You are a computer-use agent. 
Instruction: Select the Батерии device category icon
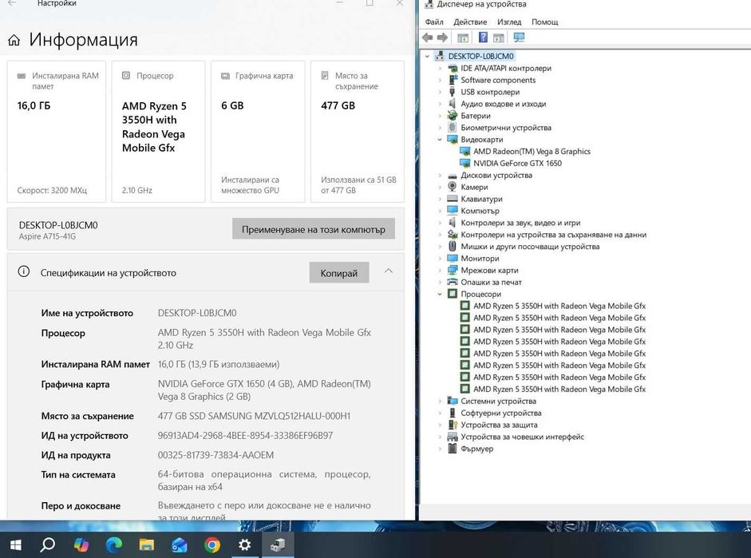pyautogui.click(x=453, y=116)
